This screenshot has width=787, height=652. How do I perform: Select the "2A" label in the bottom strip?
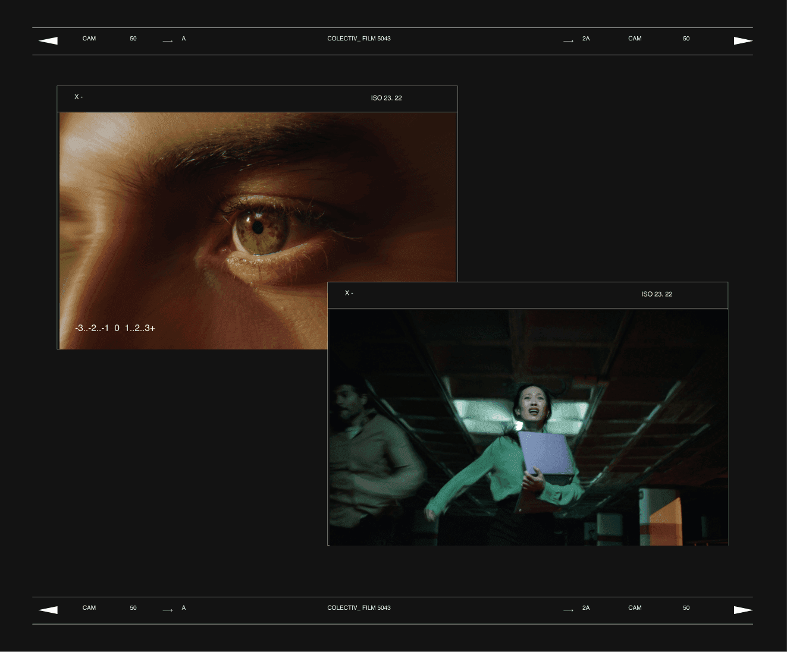586,608
